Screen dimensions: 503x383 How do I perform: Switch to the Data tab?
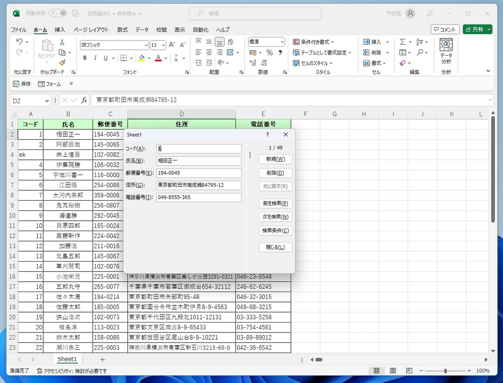point(142,29)
